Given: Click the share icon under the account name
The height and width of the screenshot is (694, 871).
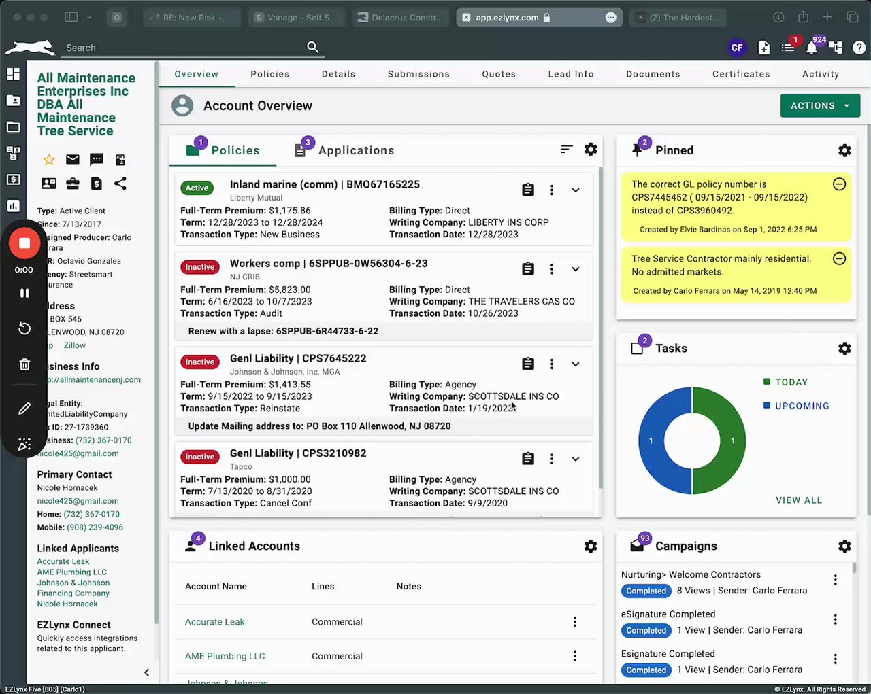Looking at the screenshot, I should pyautogui.click(x=120, y=184).
